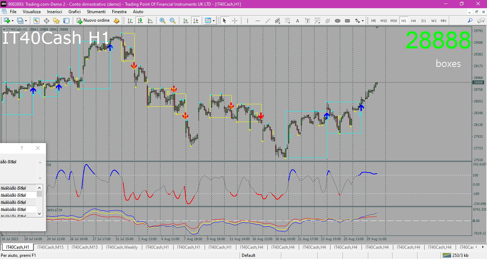Click the Nuovo ordine button
The width and height of the screenshot is (487, 259).
pos(93,21)
